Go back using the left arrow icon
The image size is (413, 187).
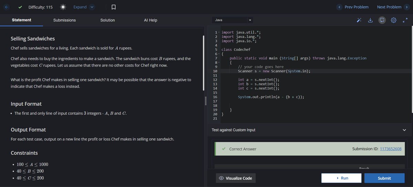click(6, 7)
